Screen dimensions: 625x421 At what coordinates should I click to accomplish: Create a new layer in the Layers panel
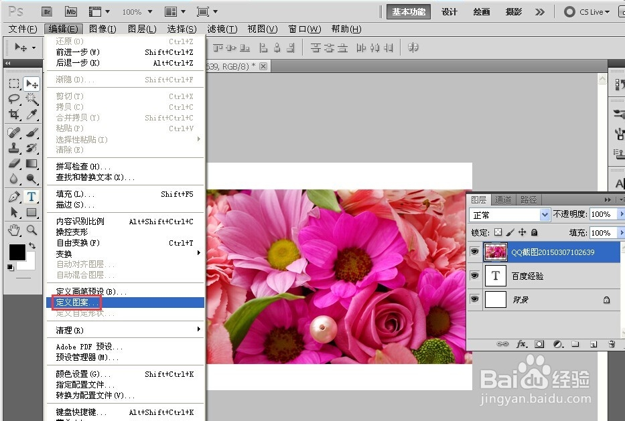[592, 344]
